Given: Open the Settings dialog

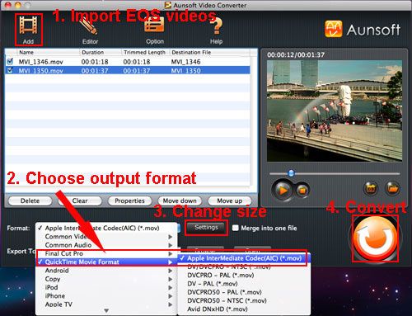Looking at the screenshot, I should tap(206, 228).
